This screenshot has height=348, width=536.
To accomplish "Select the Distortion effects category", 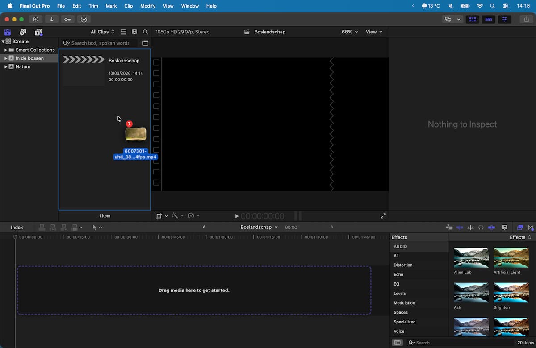I will coord(403,265).
